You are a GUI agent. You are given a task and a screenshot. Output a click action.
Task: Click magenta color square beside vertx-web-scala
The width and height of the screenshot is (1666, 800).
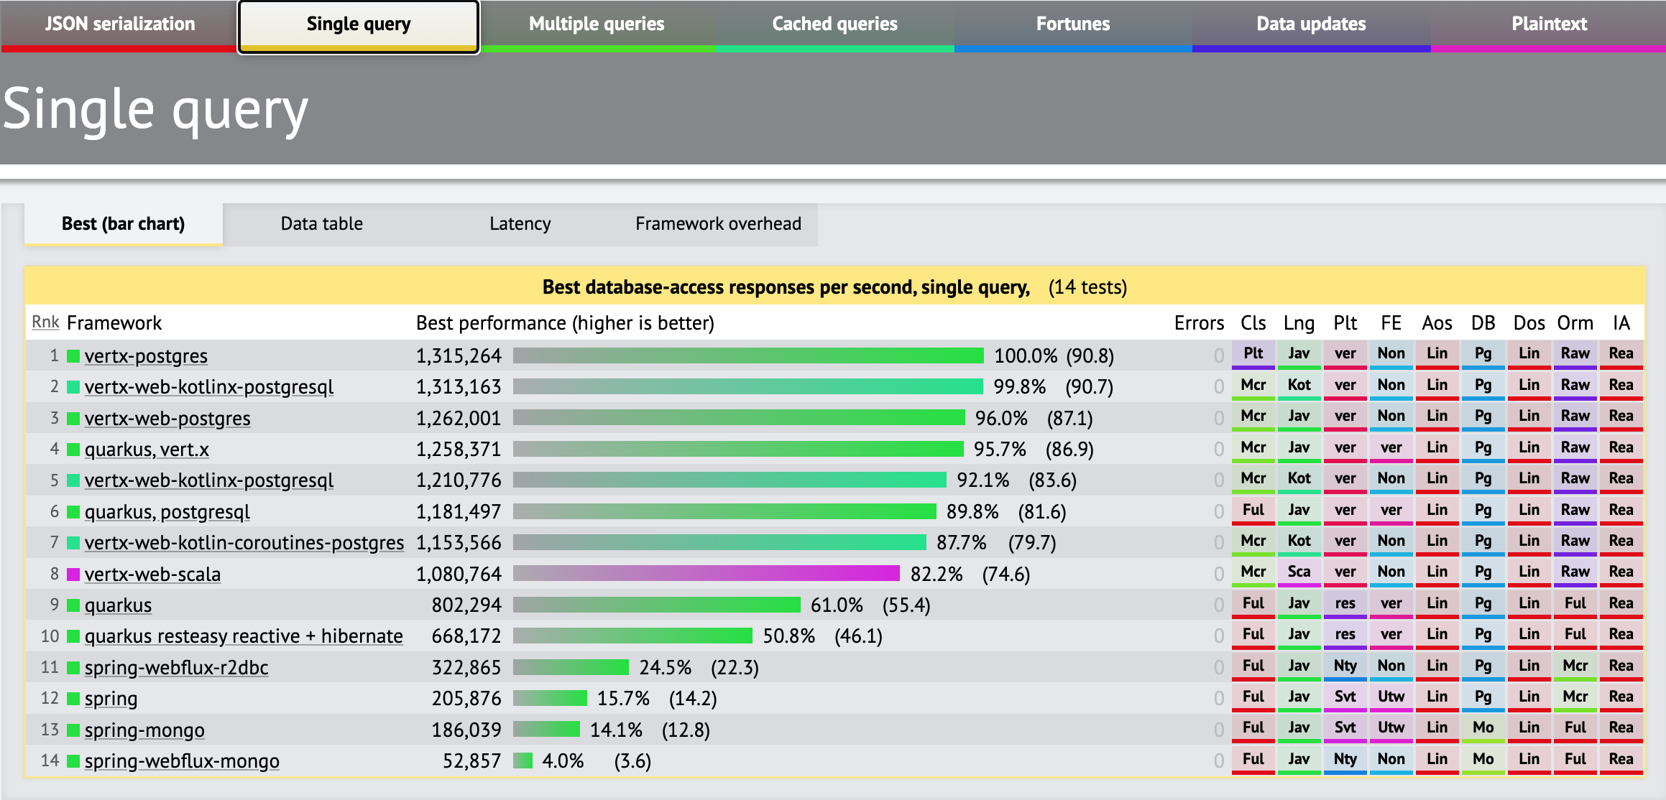click(x=73, y=574)
